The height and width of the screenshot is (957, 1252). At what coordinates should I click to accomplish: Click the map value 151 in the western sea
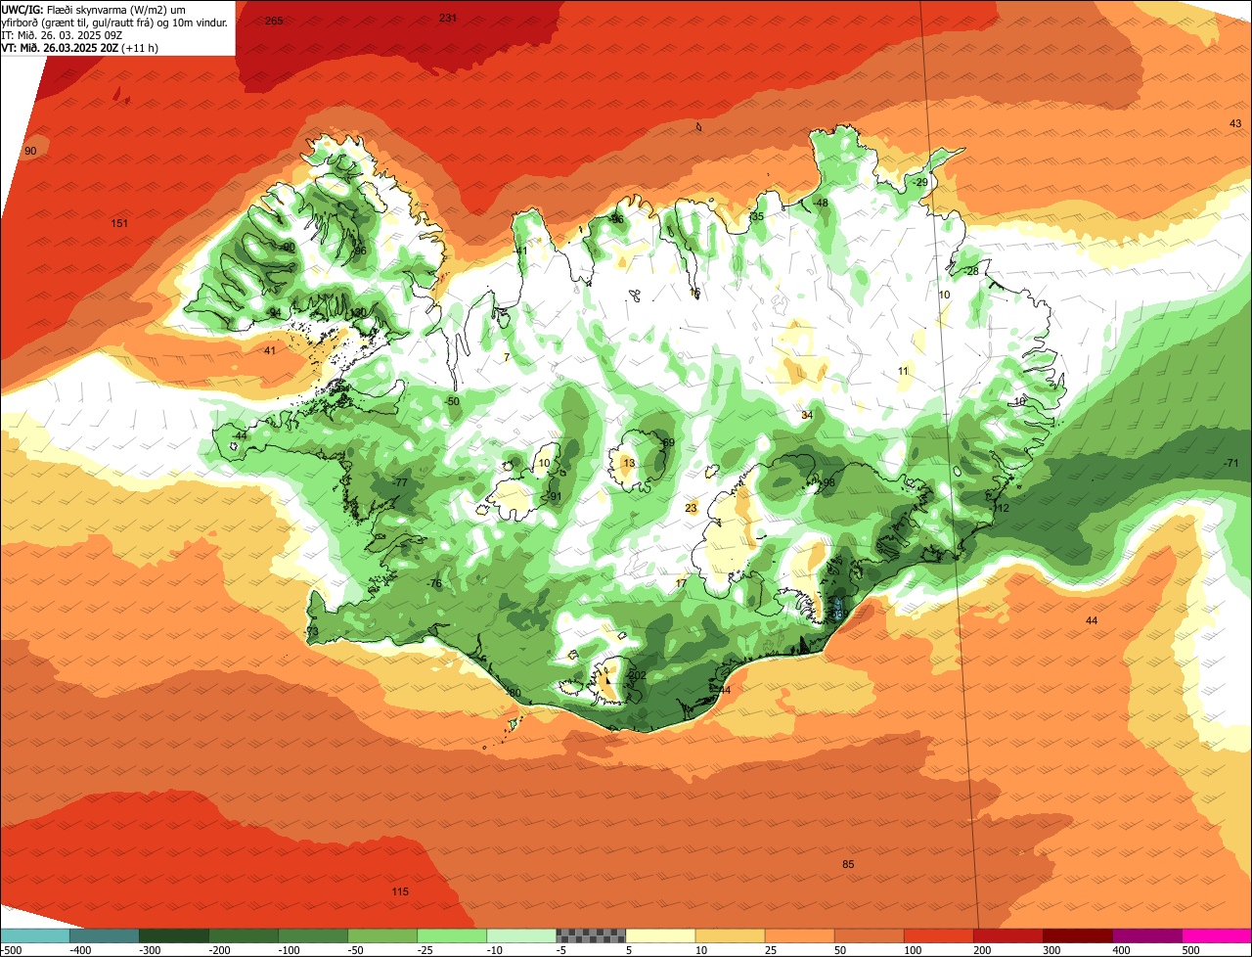coord(119,223)
